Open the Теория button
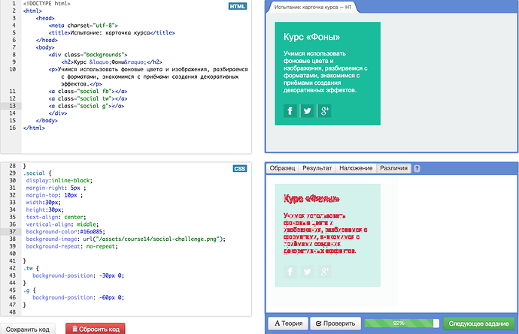519x334 pixels. 288,323
